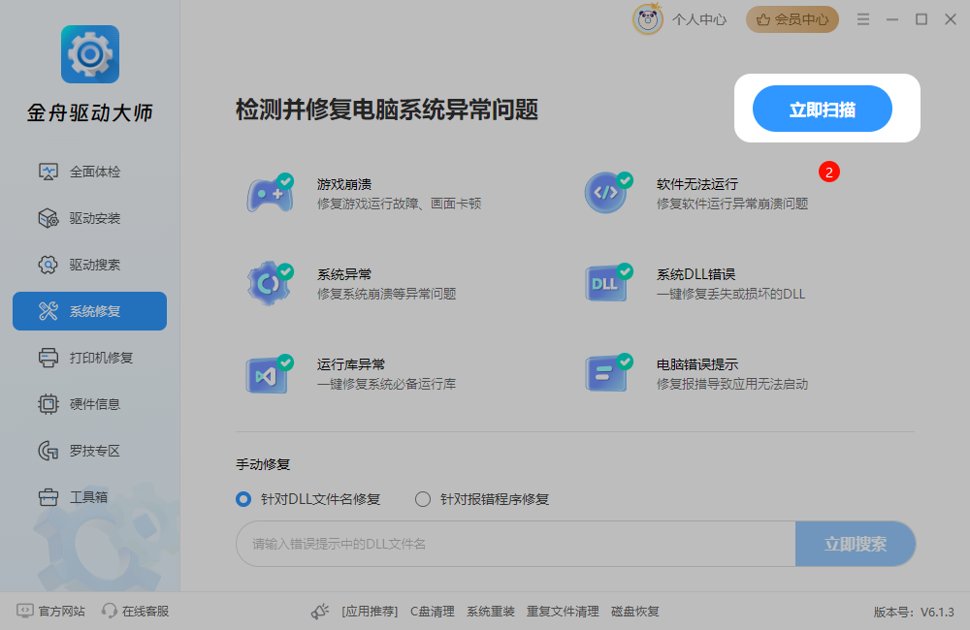Click 修复软件运行异常崩溃问题 description
970x630 pixels.
pos(732,204)
